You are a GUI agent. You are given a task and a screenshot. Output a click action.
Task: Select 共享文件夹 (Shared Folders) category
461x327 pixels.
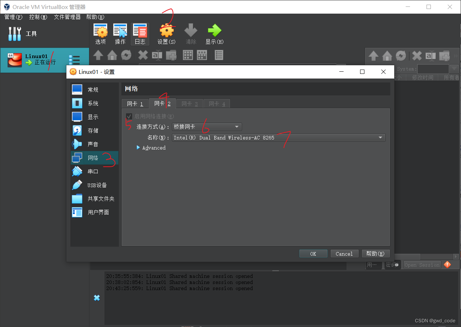pyautogui.click(x=94, y=199)
